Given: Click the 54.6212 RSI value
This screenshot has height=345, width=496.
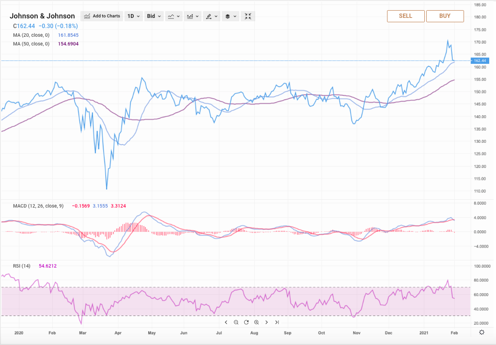Looking at the screenshot, I should pos(47,266).
